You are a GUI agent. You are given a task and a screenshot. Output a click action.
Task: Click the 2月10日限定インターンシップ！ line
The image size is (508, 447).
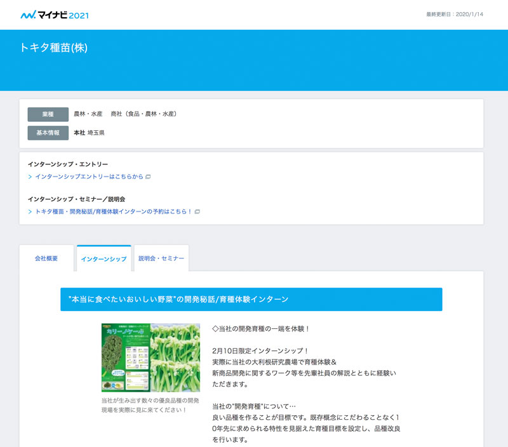tap(260, 350)
